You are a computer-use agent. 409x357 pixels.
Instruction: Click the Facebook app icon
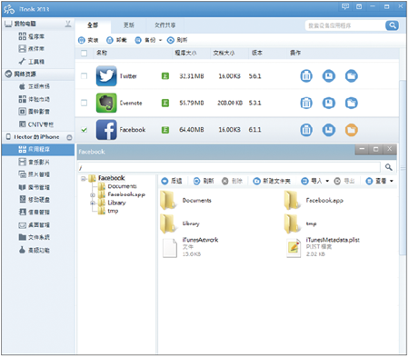106,130
